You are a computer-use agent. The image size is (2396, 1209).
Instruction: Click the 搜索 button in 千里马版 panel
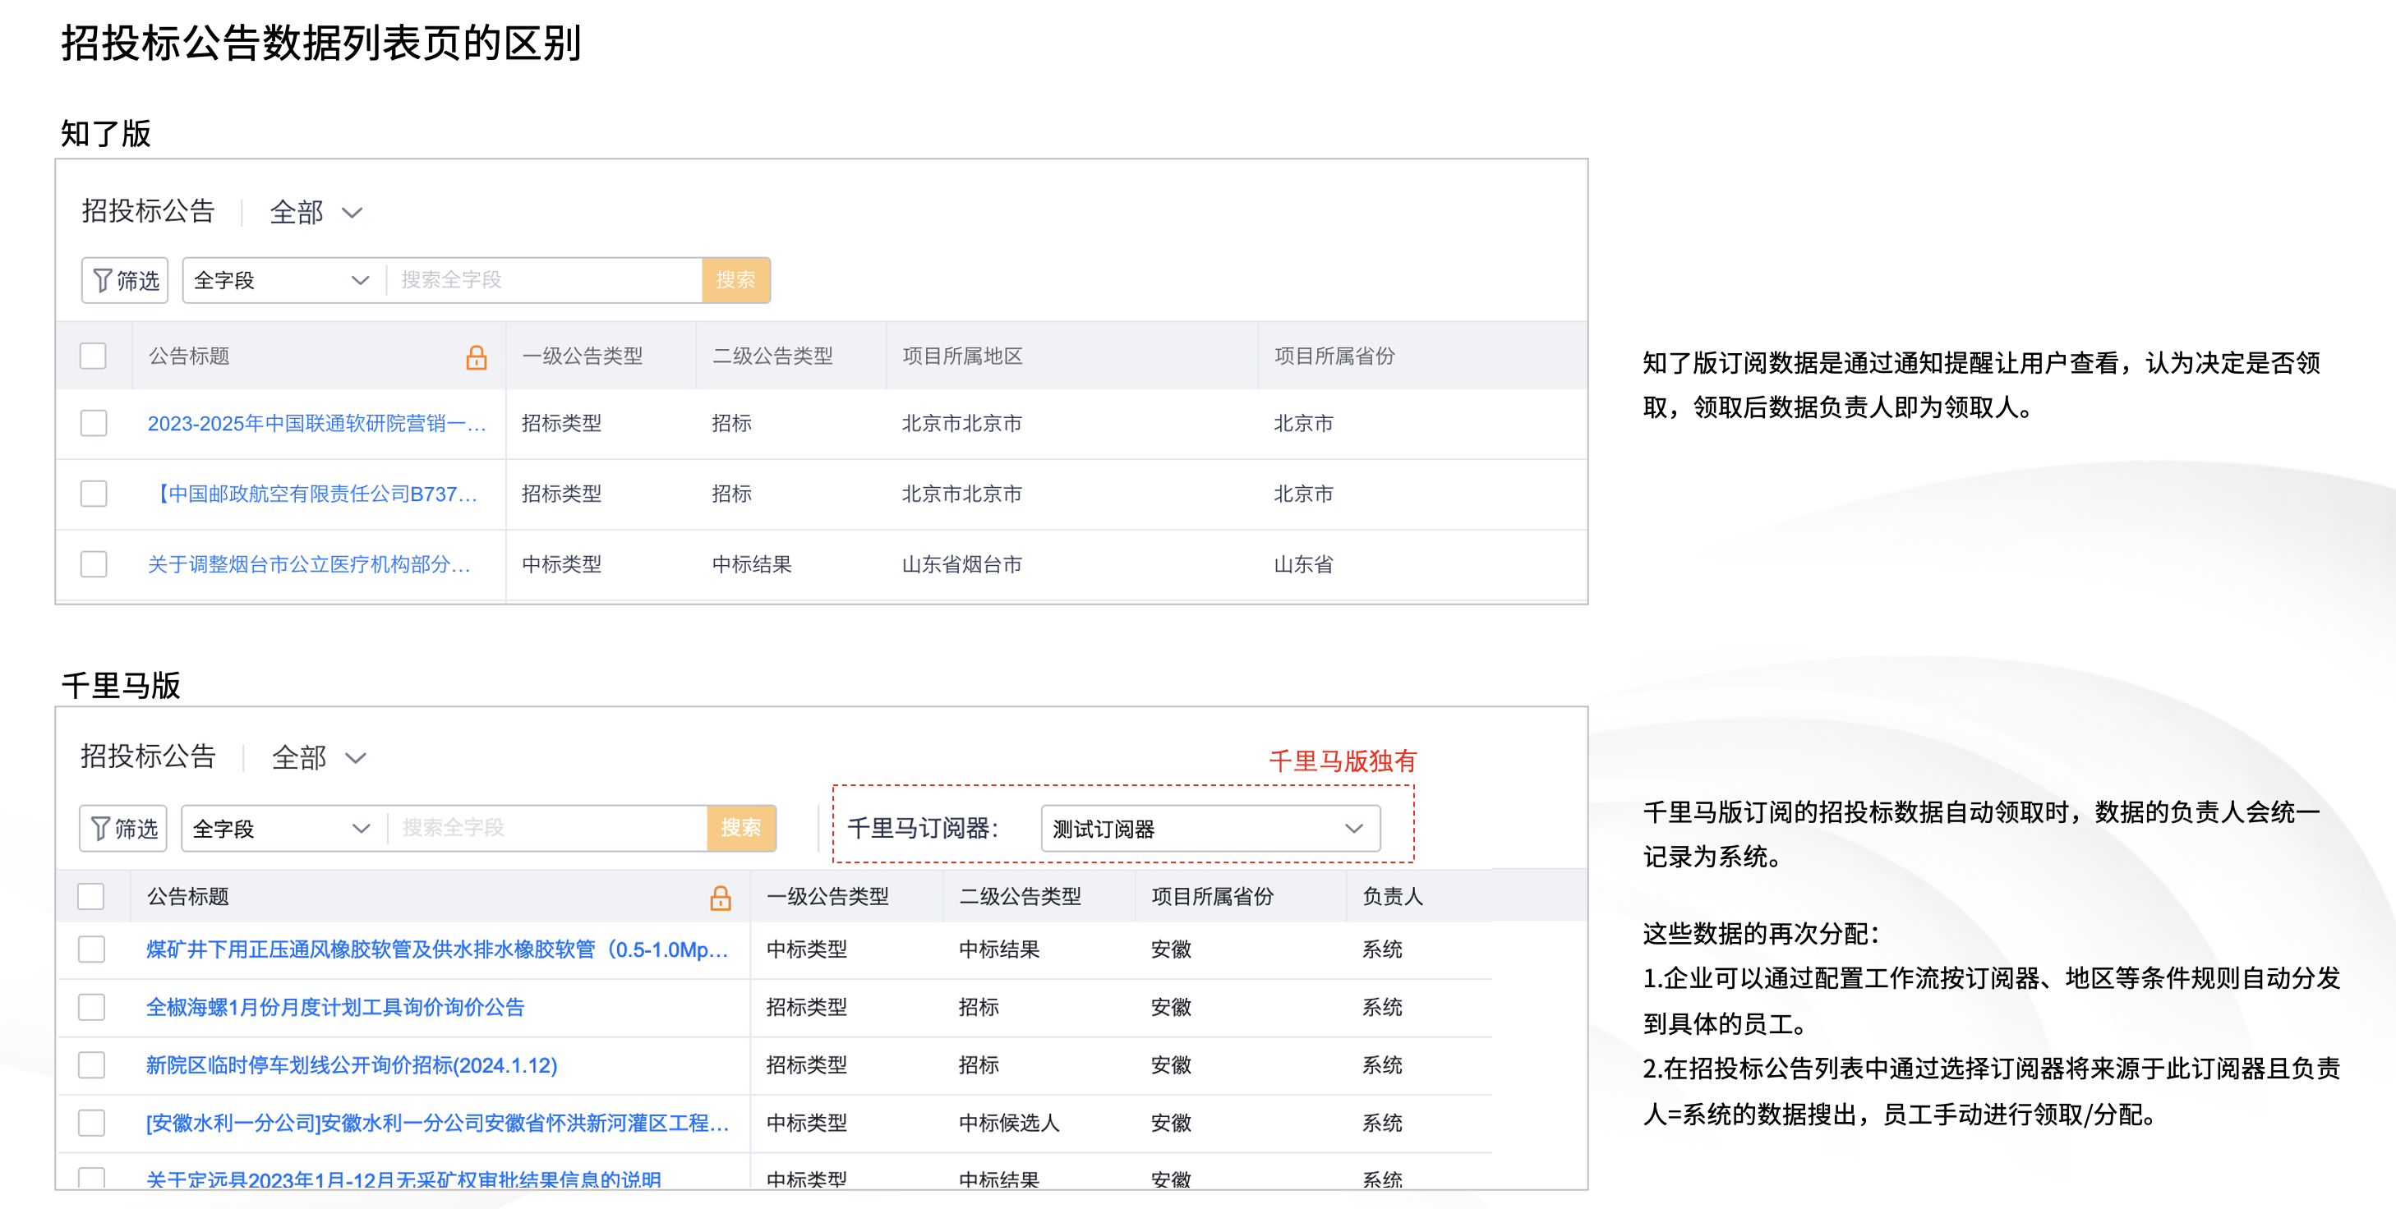click(741, 828)
